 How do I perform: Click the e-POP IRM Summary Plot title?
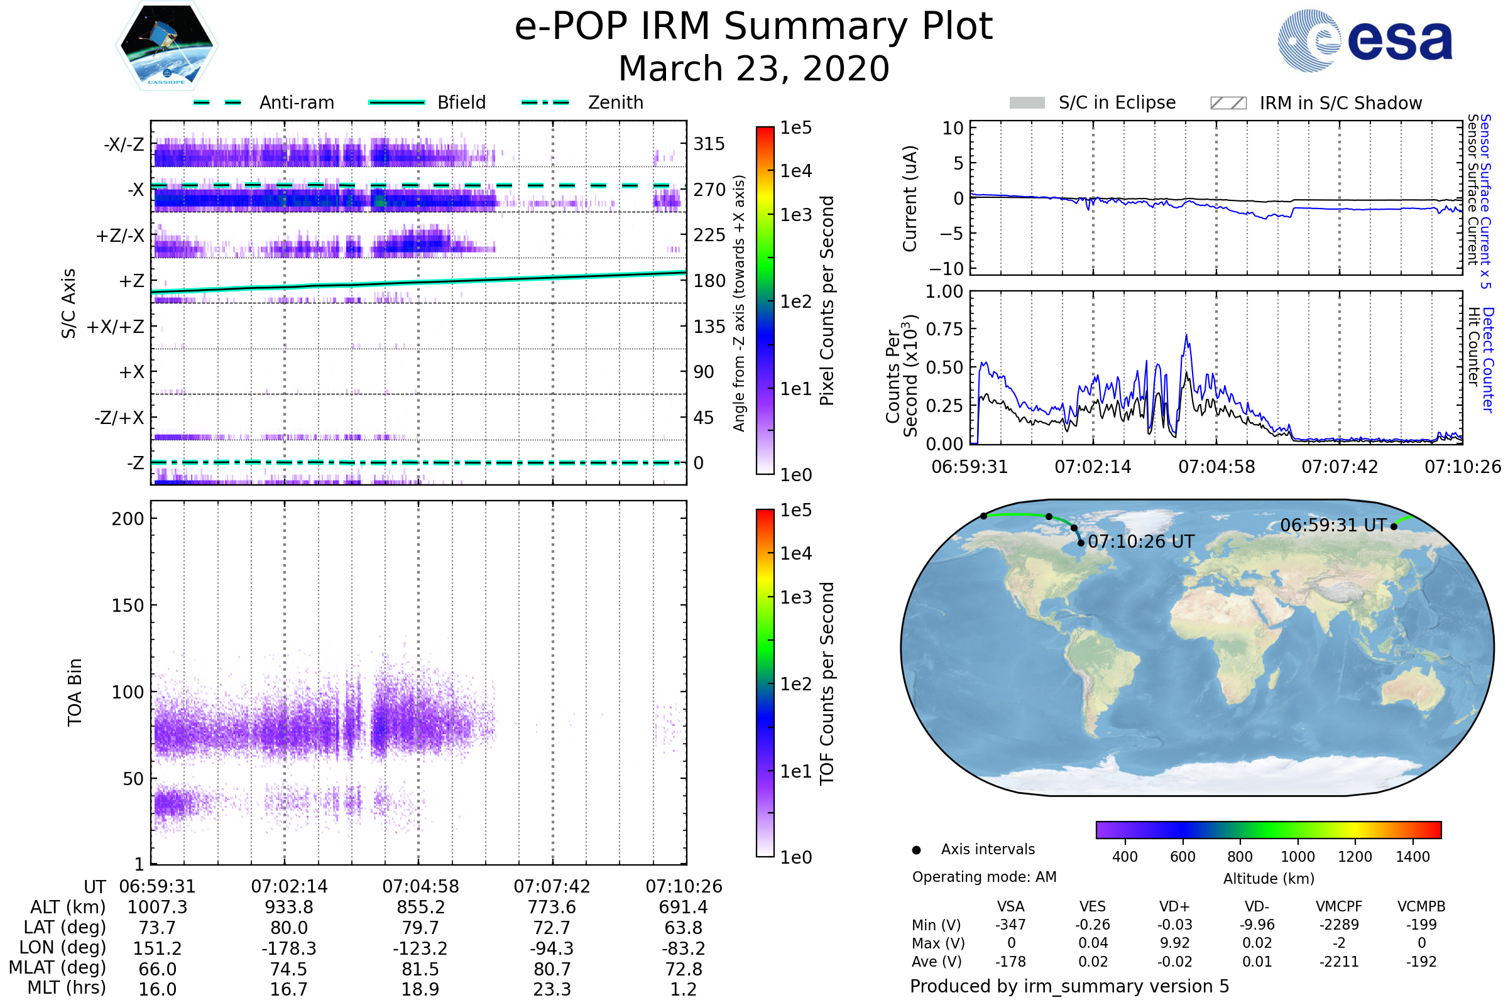tap(753, 27)
